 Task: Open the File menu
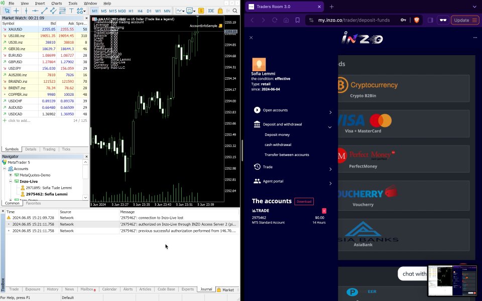coord(11,4)
